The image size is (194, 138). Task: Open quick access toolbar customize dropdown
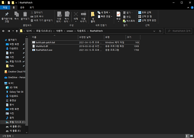(x=16, y=3)
